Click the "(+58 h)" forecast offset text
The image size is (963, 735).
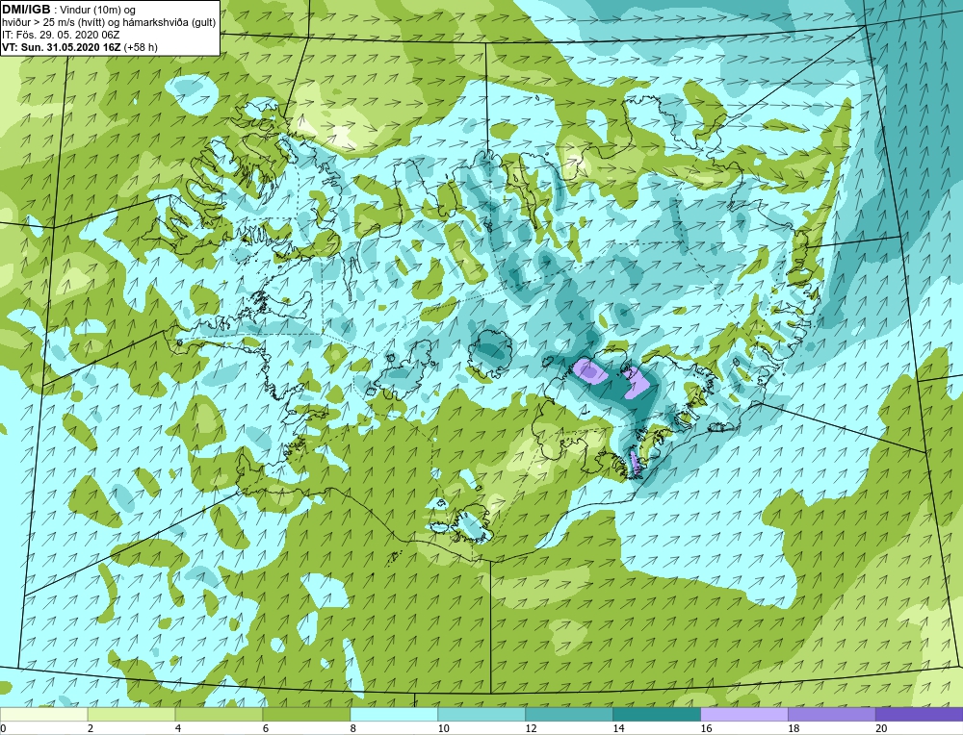tap(141, 47)
